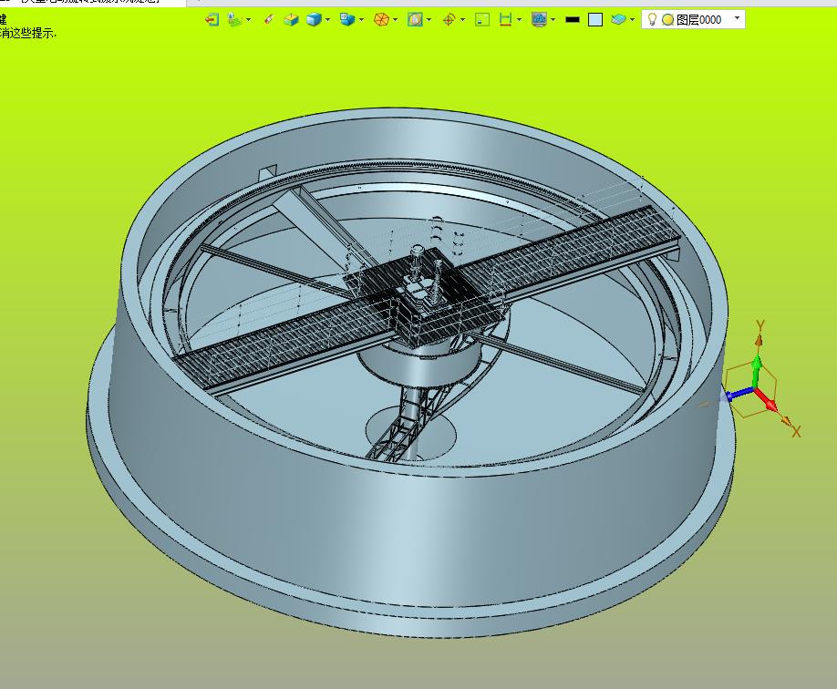Click the yellow-topped box icon
This screenshot has height=689, width=837.
(291, 19)
